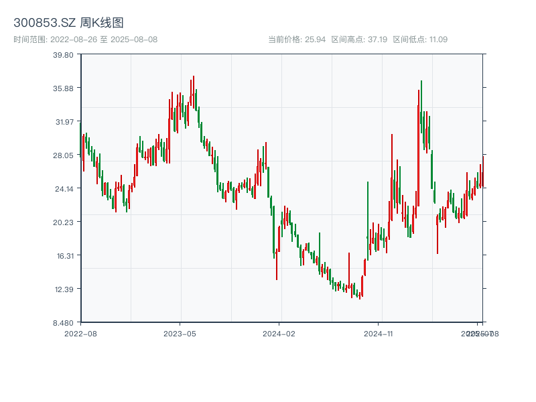
Task: Click the y-axis value 24.14
Action: pyautogui.click(x=64, y=189)
